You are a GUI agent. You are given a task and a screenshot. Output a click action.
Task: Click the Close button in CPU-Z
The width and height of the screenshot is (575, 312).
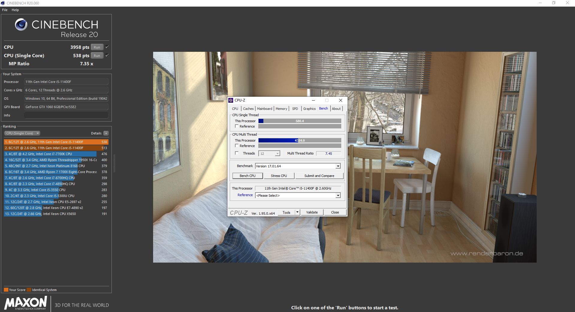click(x=335, y=212)
